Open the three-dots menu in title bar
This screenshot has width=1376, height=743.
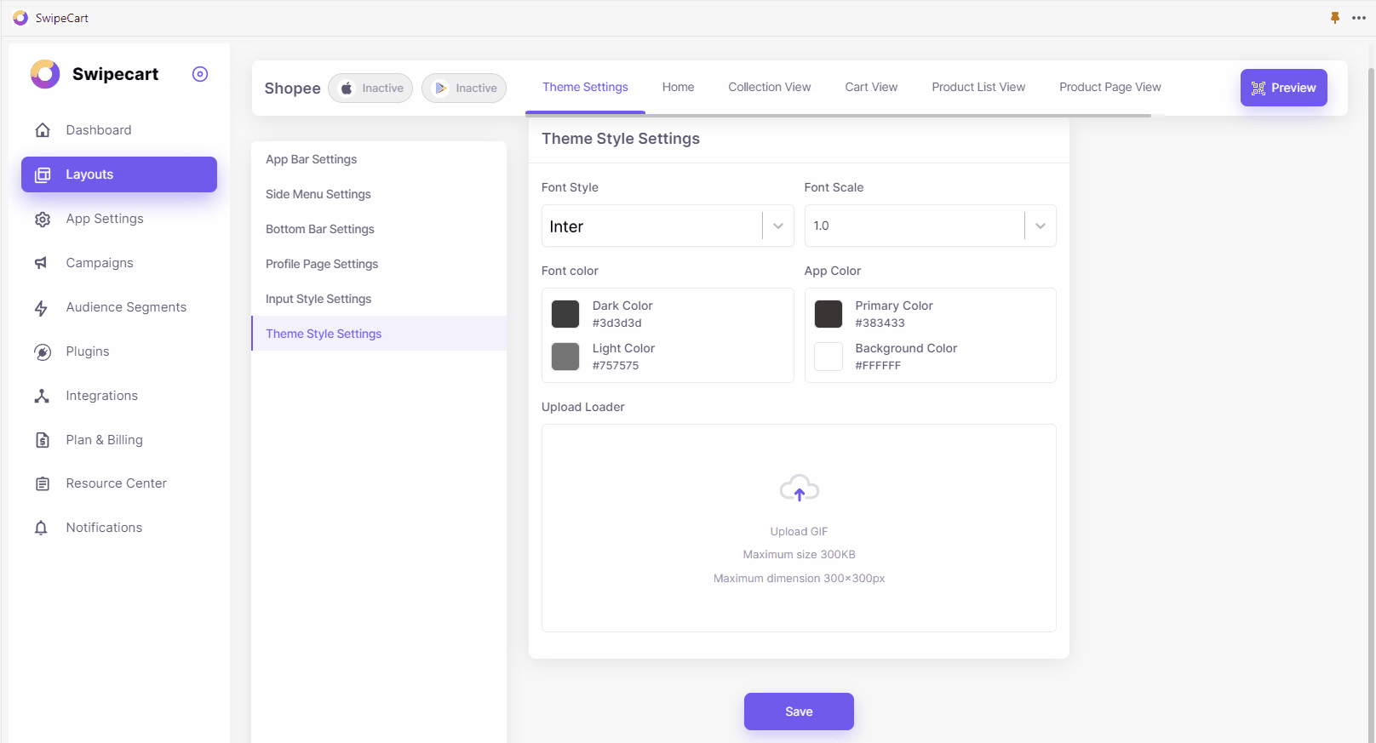(1359, 18)
